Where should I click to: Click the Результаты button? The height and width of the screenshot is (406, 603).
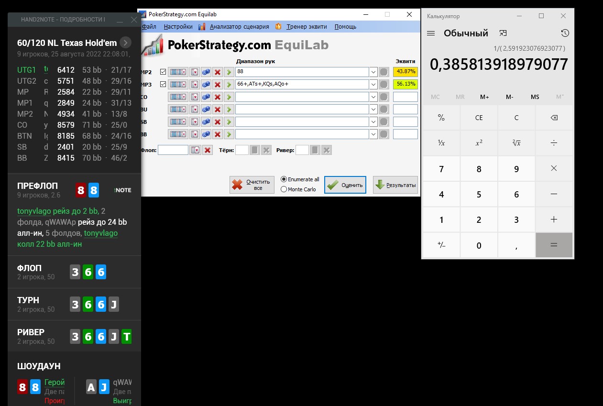point(395,185)
